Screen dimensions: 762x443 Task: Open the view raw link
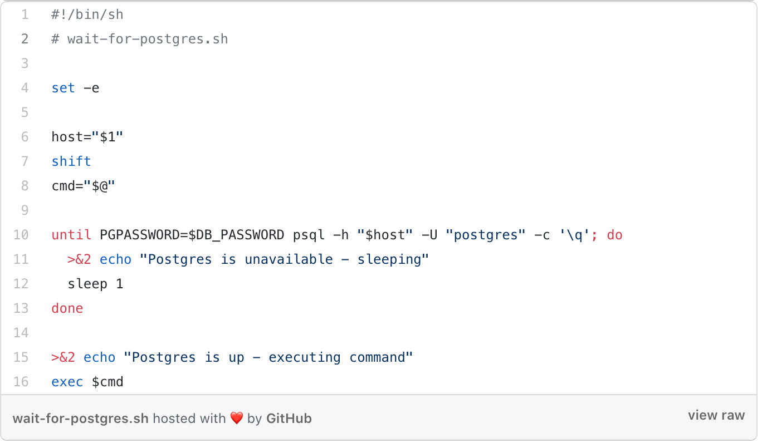coord(716,416)
